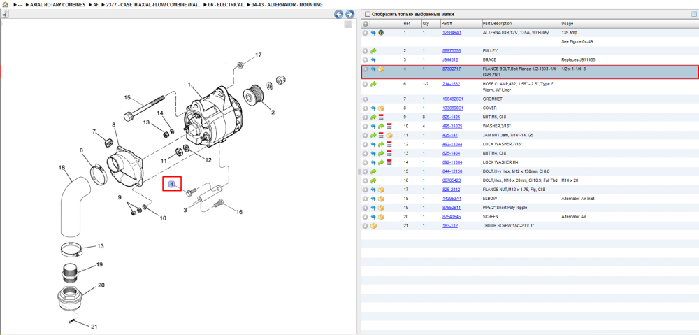Sort by the Qty column header

tap(430, 24)
